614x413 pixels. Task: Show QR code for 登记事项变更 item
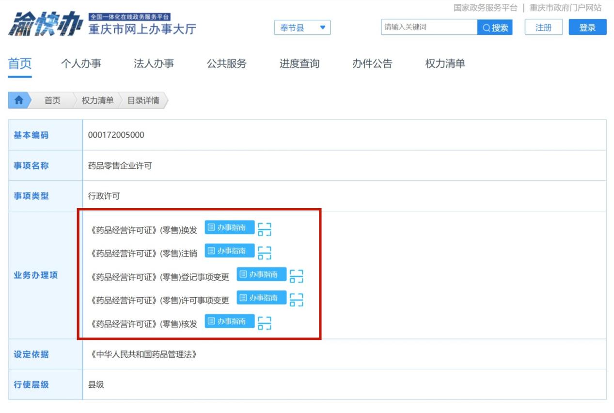pyautogui.click(x=296, y=276)
